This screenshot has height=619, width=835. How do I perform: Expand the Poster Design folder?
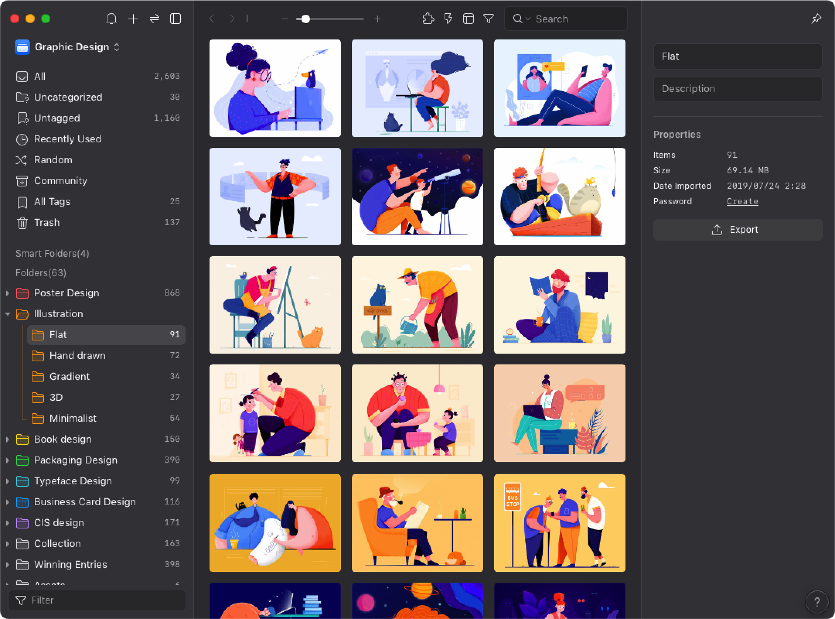coord(7,293)
